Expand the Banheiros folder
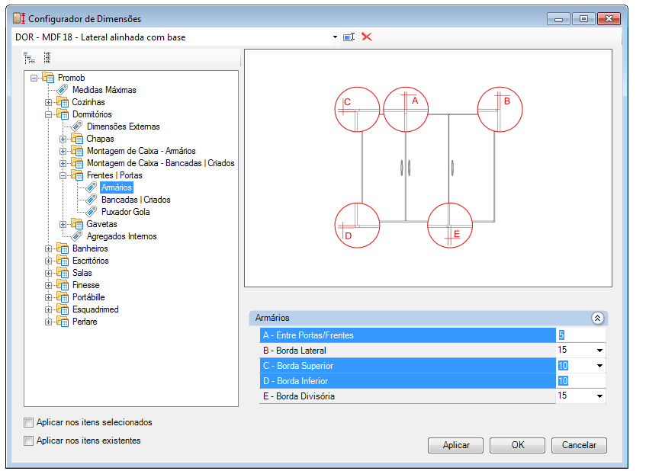The width and height of the screenshot is (662, 471). (48, 249)
